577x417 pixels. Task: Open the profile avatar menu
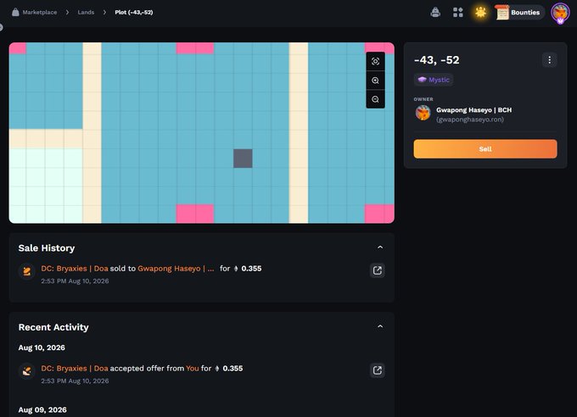[x=560, y=13]
